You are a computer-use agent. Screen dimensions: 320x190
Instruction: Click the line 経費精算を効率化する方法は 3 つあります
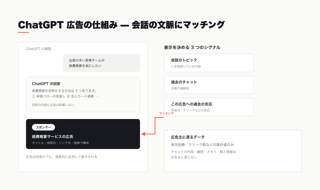pyautogui.click(x=64, y=91)
